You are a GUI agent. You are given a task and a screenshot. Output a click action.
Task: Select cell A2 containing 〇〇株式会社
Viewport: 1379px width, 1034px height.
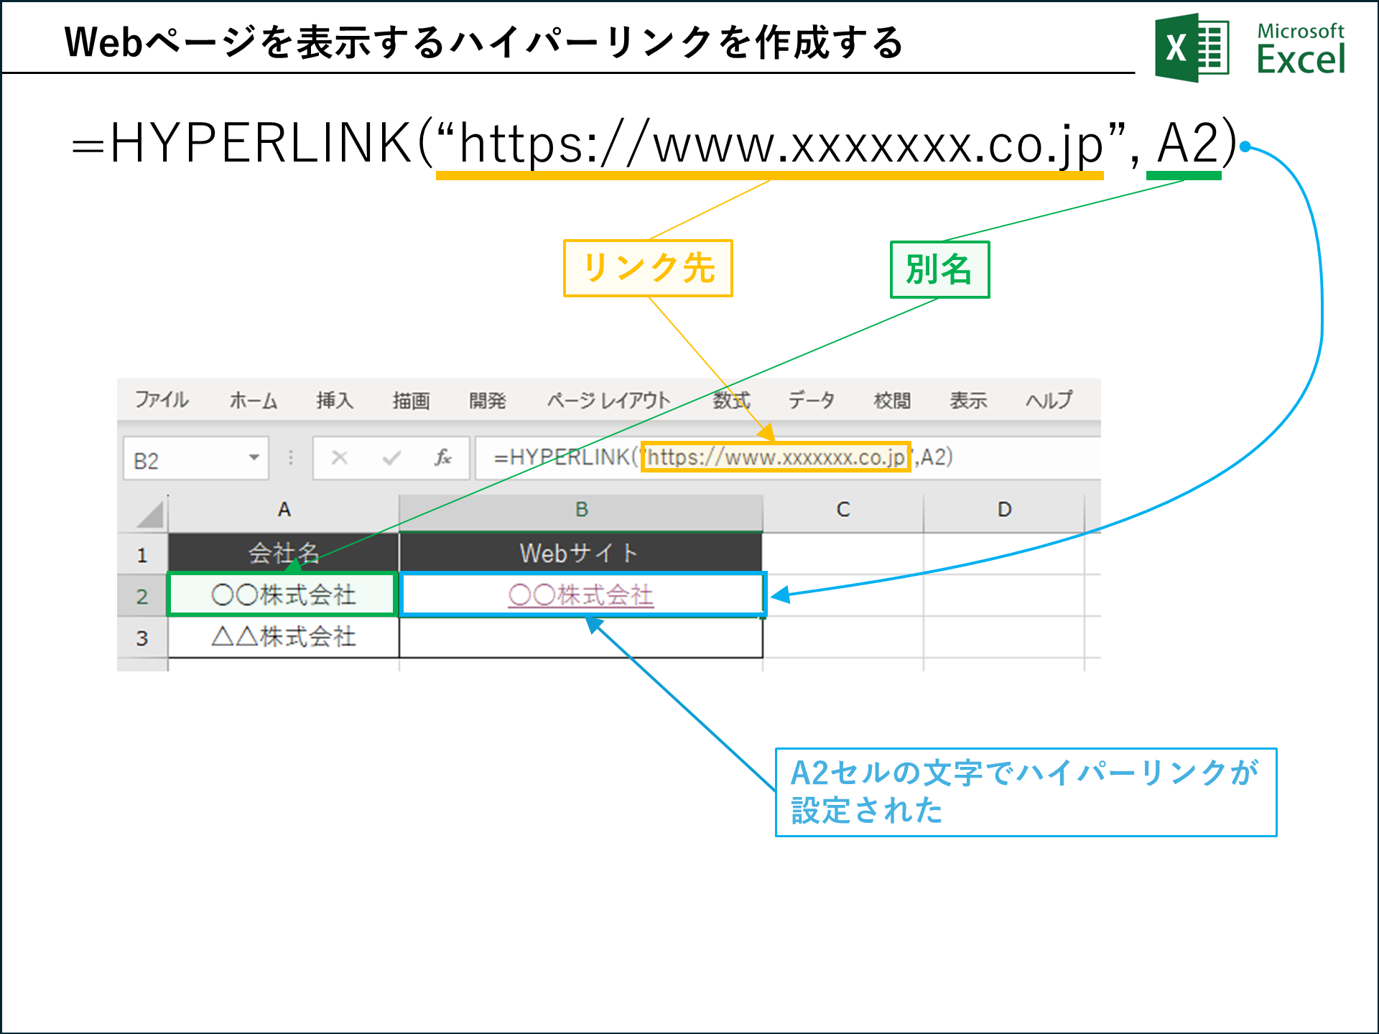(x=284, y=595)
